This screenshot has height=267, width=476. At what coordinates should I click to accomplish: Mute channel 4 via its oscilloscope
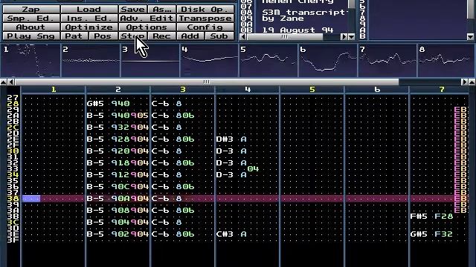coord(210,60)
